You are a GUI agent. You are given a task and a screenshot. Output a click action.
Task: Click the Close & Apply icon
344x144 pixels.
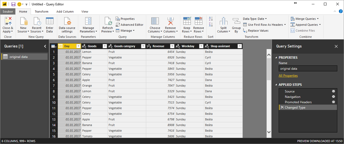tap(8, 21)
